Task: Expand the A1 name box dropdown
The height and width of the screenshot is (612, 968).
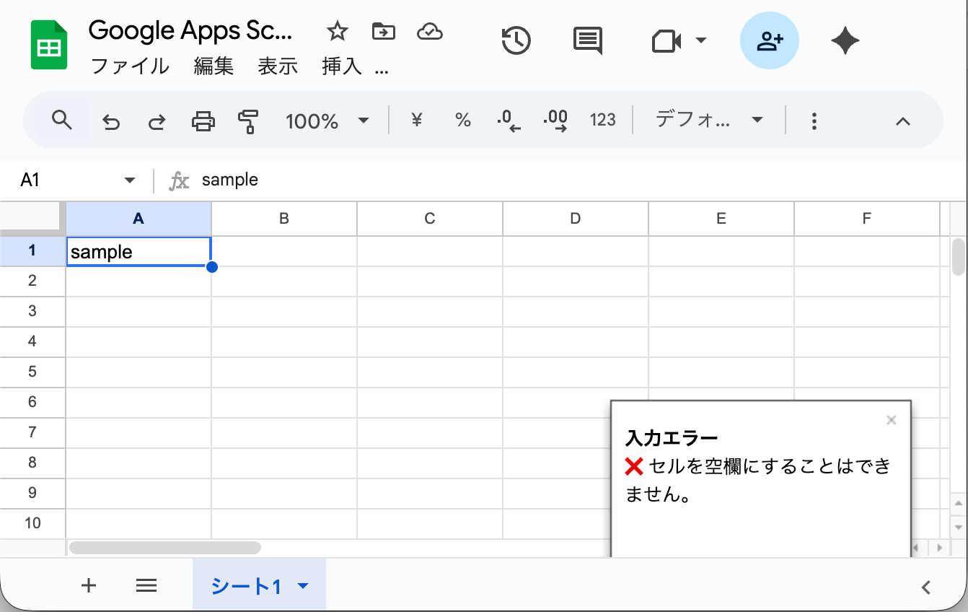Action: click(x=130, y=180)
